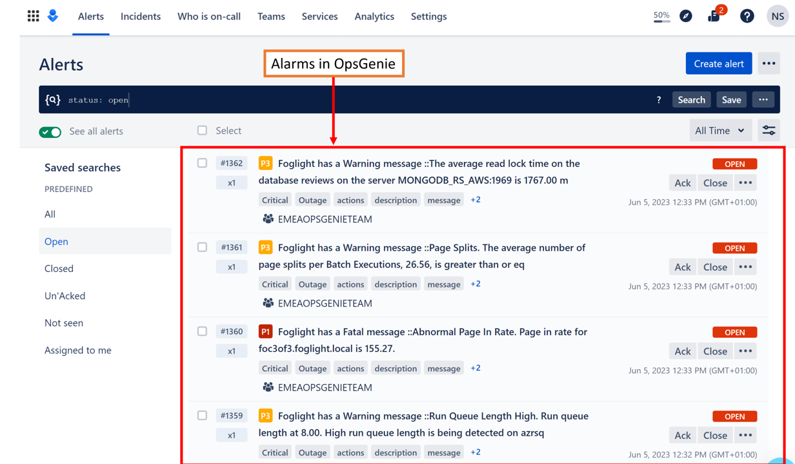Open the All Time range dropdown
This screenshot has height=464, width=795.
[x=720, y=131]
